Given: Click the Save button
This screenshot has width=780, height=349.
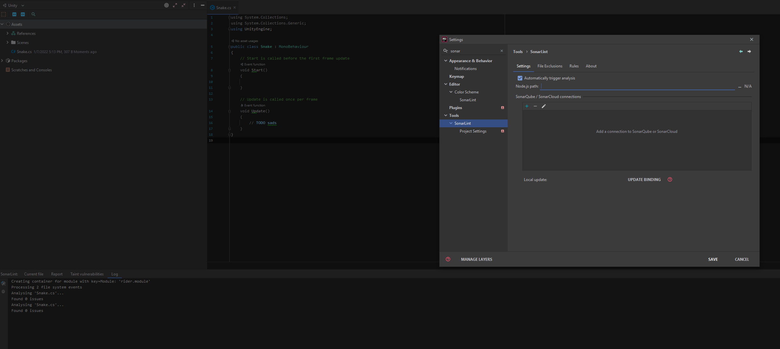Looking at the screenshot, I should point(713,259).
